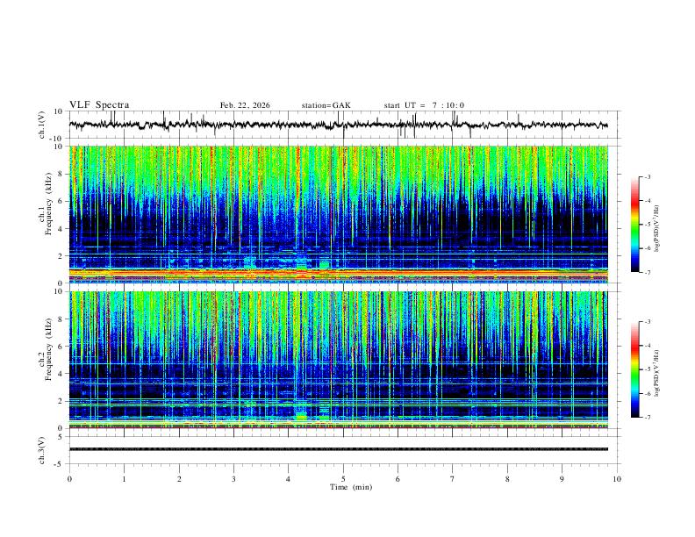Click the 'VLF Spectra' title text

coord(99,105)
